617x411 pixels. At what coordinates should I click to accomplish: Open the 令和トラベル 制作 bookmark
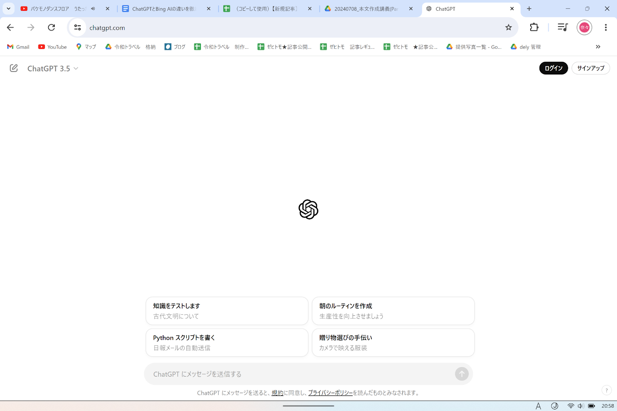pyautogui.click(x=221, y=47)
